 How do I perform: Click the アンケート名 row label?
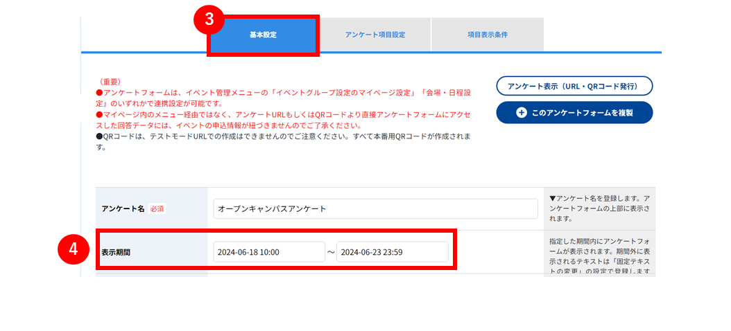pyautogui.click(x=123, y=209)
